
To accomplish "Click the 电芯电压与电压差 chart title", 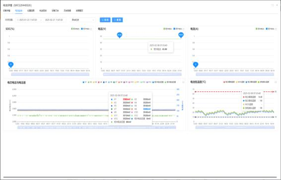I will (x=16, y=83).
